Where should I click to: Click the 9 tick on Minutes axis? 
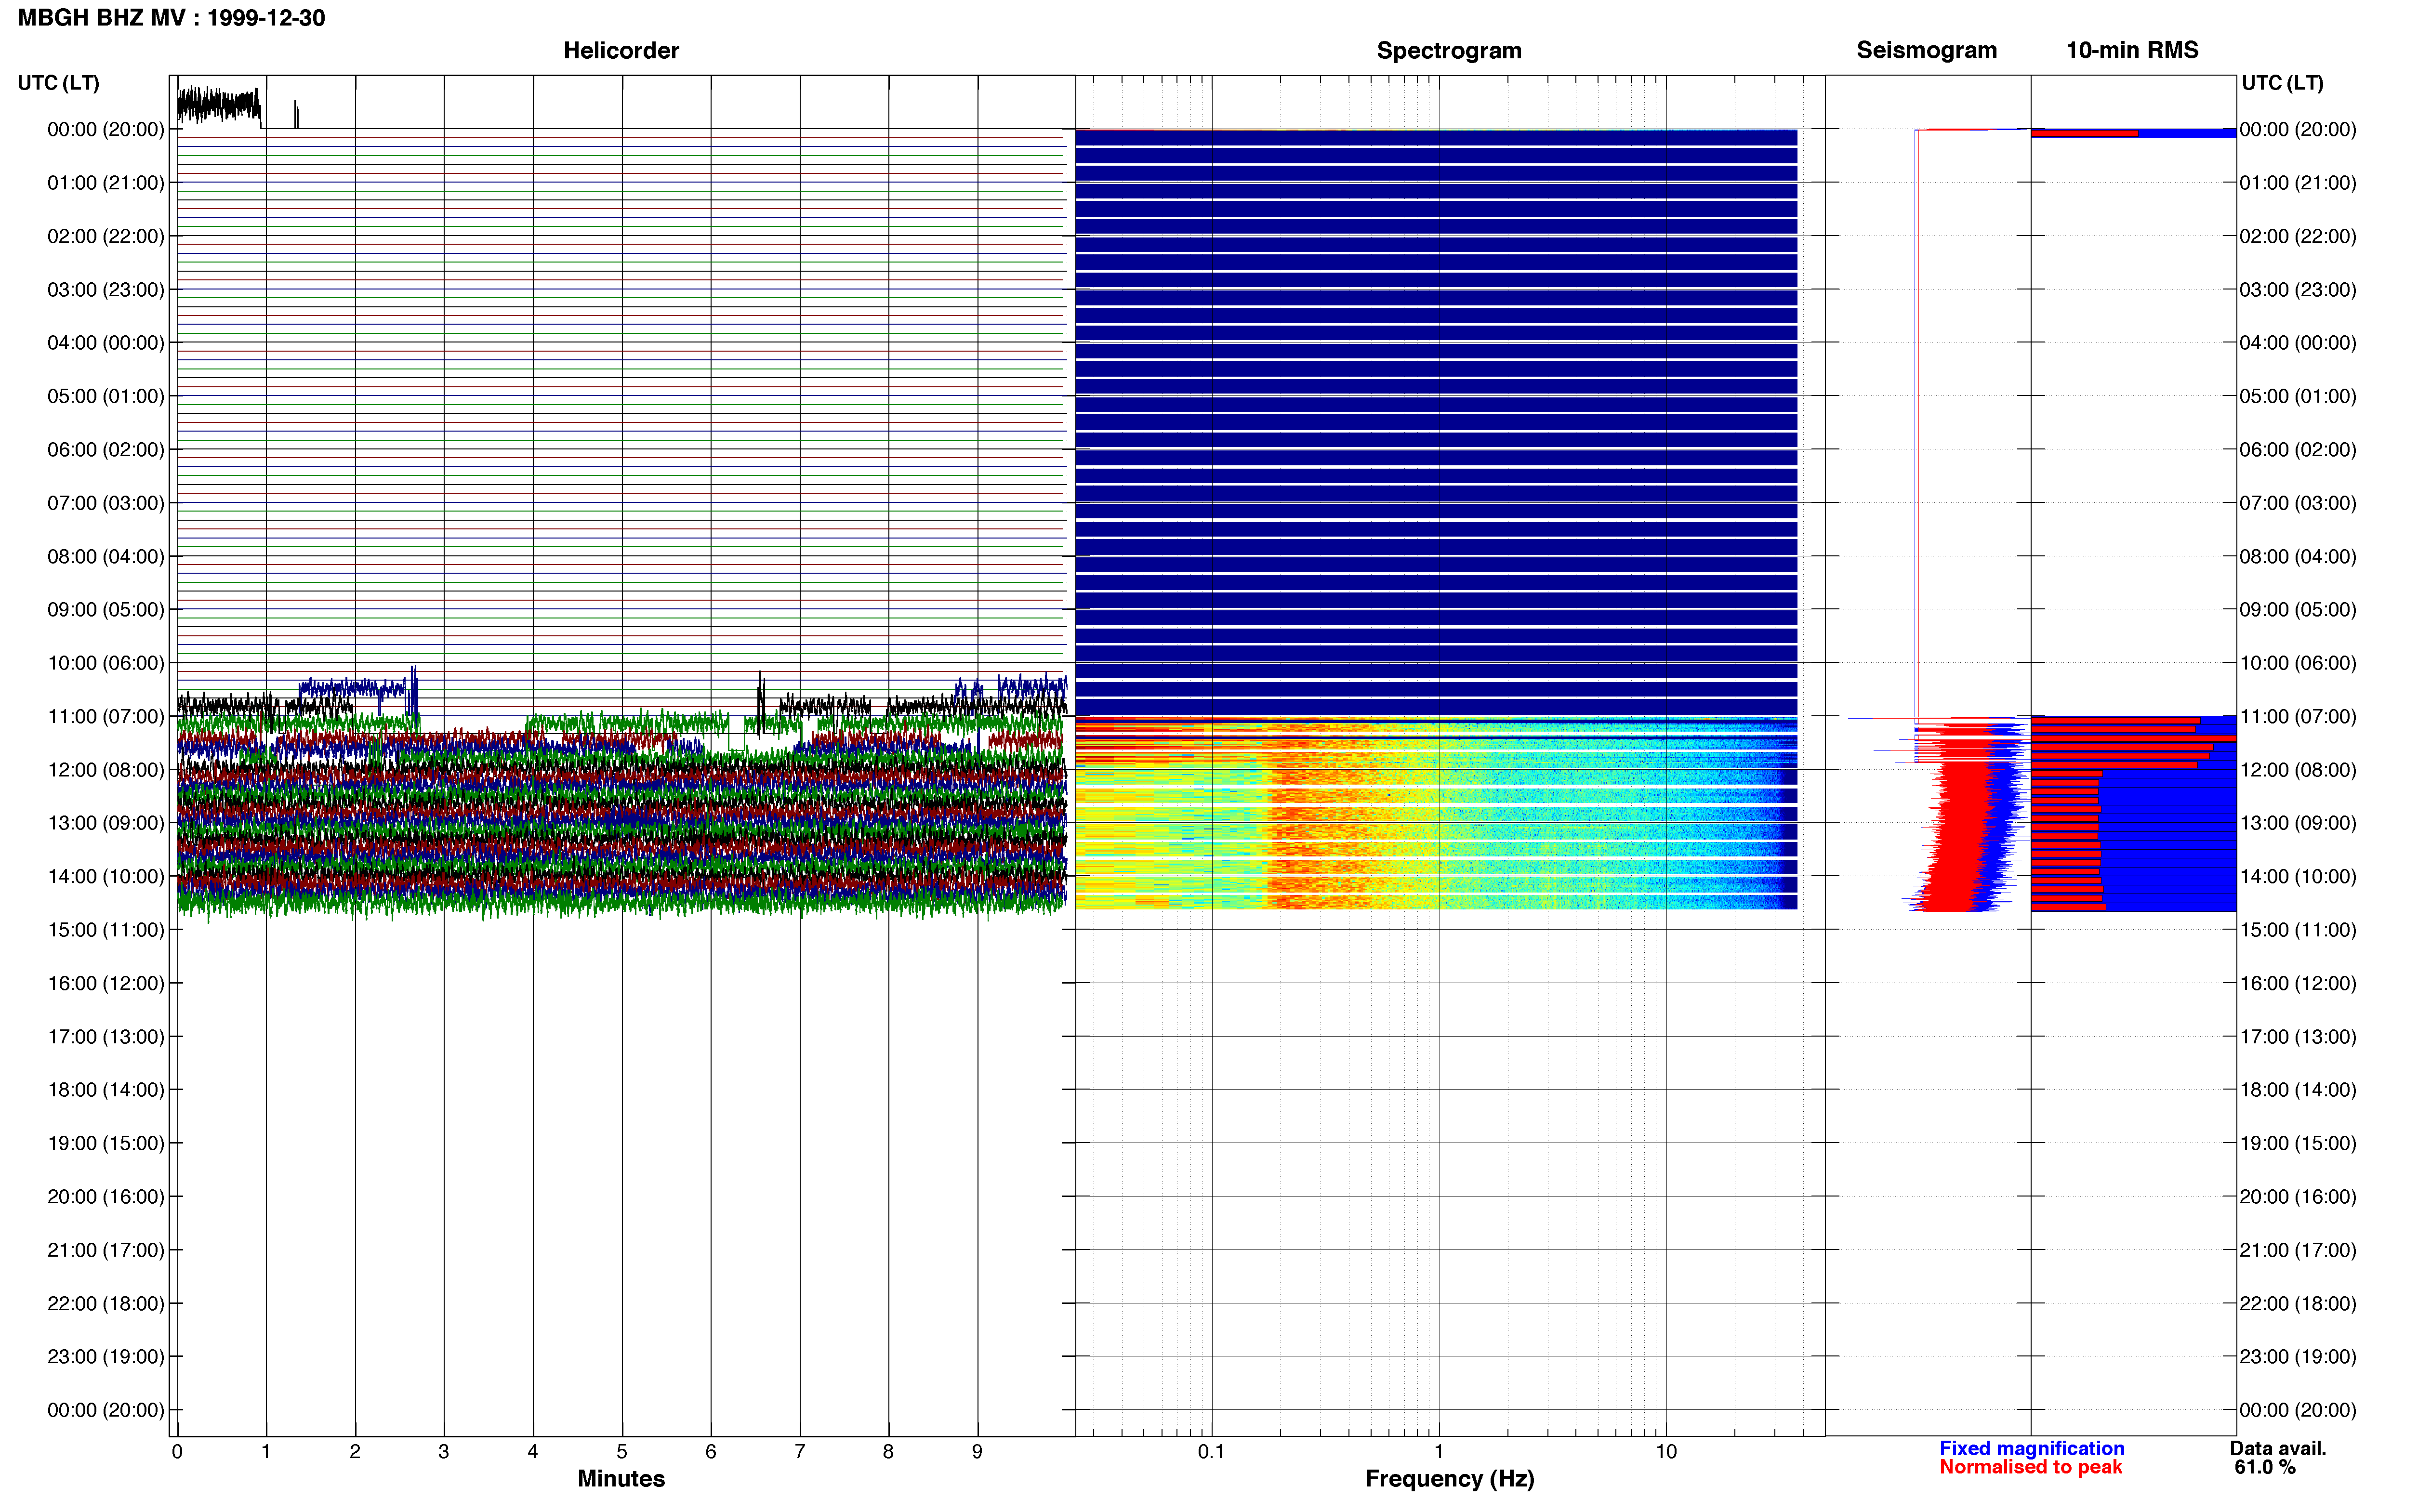pos(977,1451)
